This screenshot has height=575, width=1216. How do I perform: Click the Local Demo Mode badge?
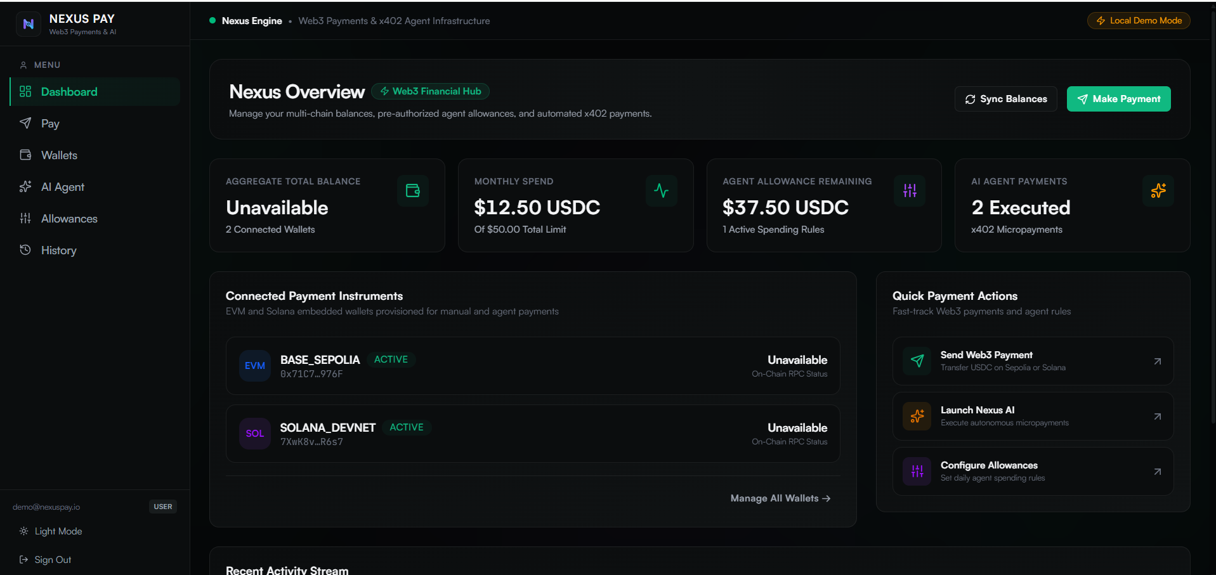1139,21
